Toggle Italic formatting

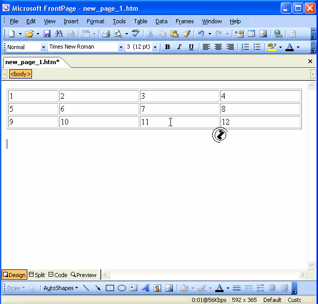(179, 47)
